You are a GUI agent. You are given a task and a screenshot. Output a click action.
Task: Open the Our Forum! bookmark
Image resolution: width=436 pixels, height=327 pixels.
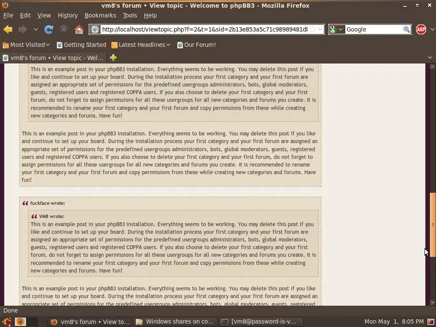196,45
